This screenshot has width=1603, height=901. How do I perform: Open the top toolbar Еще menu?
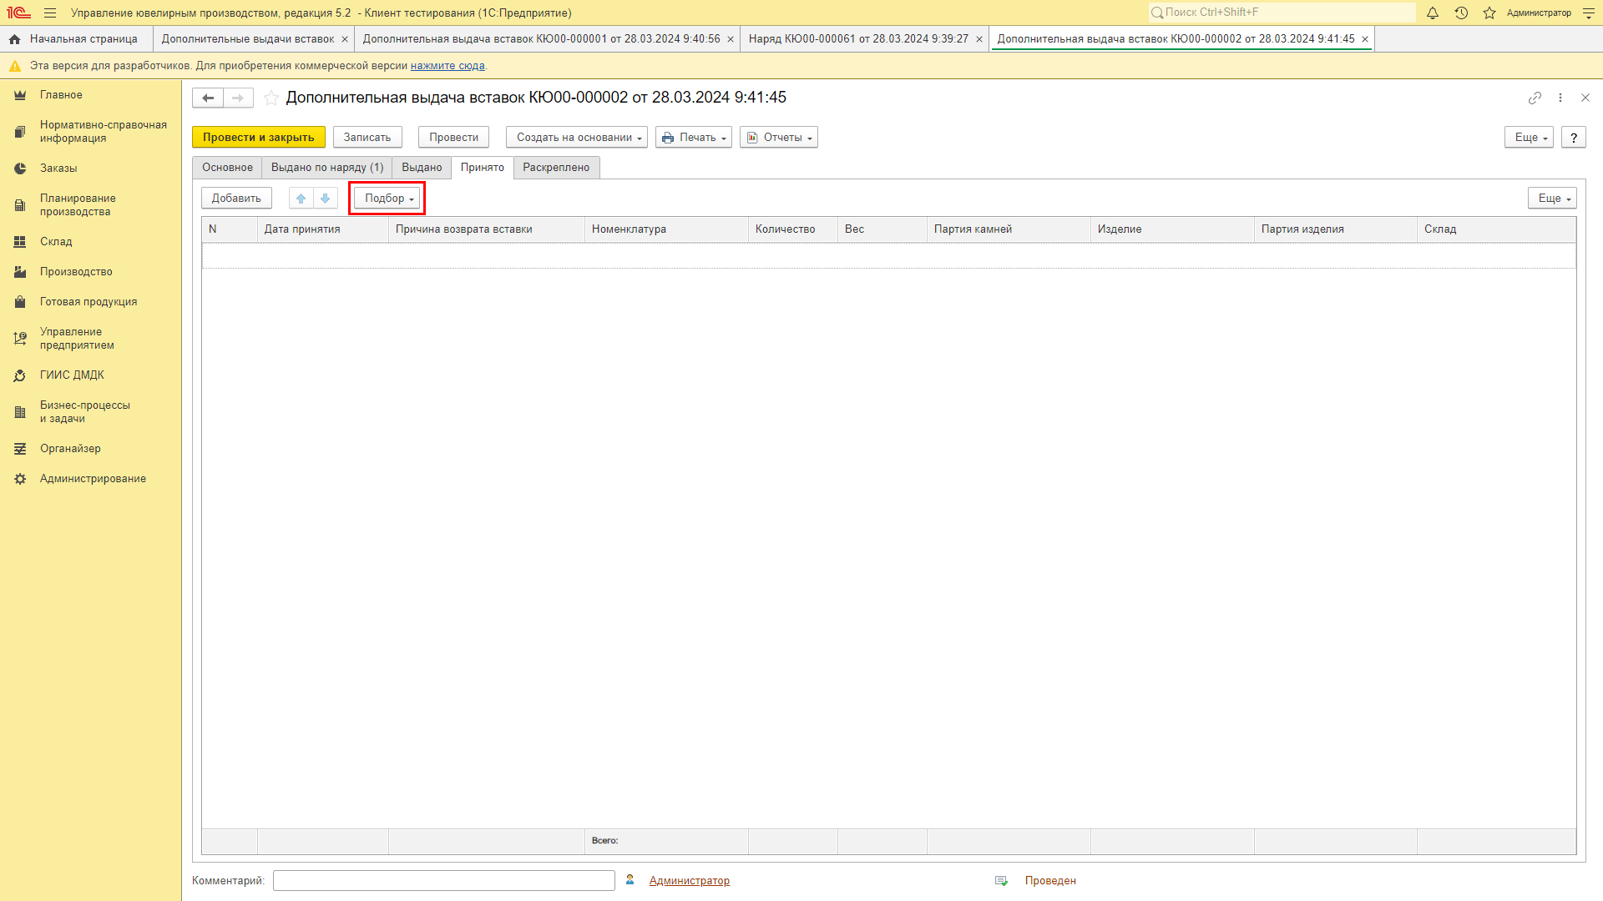(1529, 138)
